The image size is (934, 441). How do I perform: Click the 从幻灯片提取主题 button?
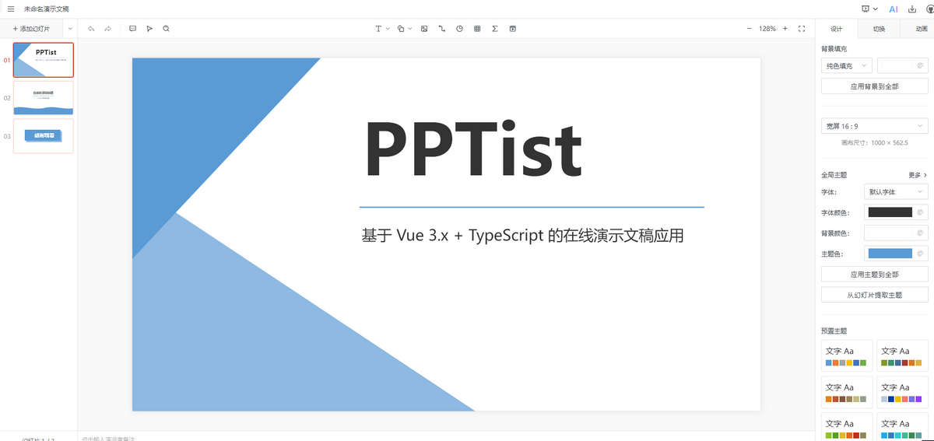(x=875, y=295)
